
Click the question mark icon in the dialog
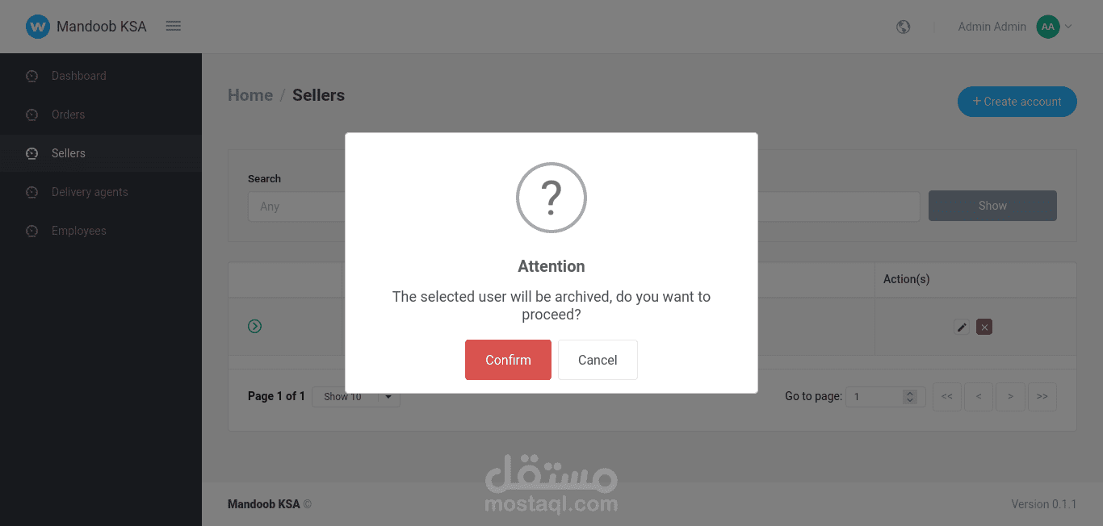coord(551,198)
